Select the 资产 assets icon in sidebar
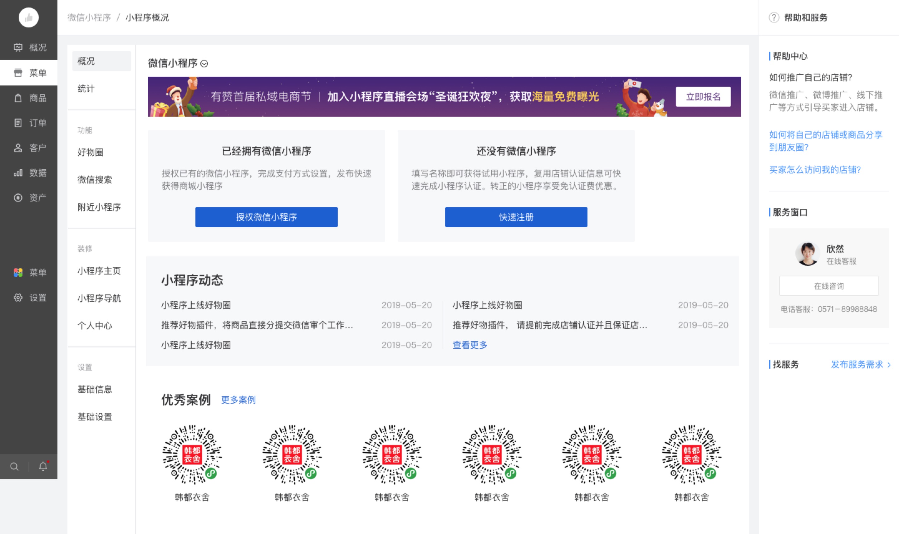 19,197
